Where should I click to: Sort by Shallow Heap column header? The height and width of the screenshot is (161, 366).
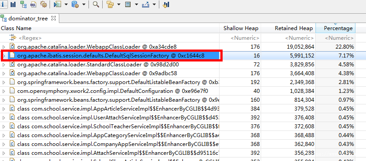pyautogui.click(x=240, y=28)
